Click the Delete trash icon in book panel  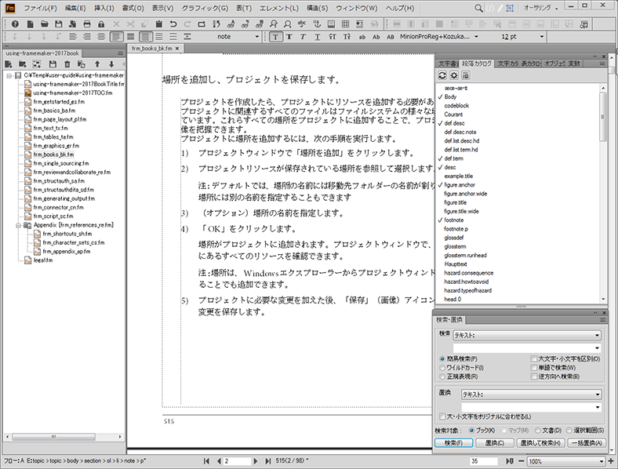click(67, 64)
